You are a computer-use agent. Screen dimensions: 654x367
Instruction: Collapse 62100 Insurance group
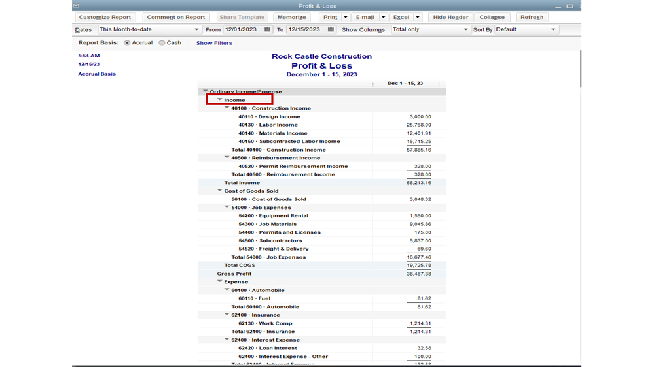[227, 315]
